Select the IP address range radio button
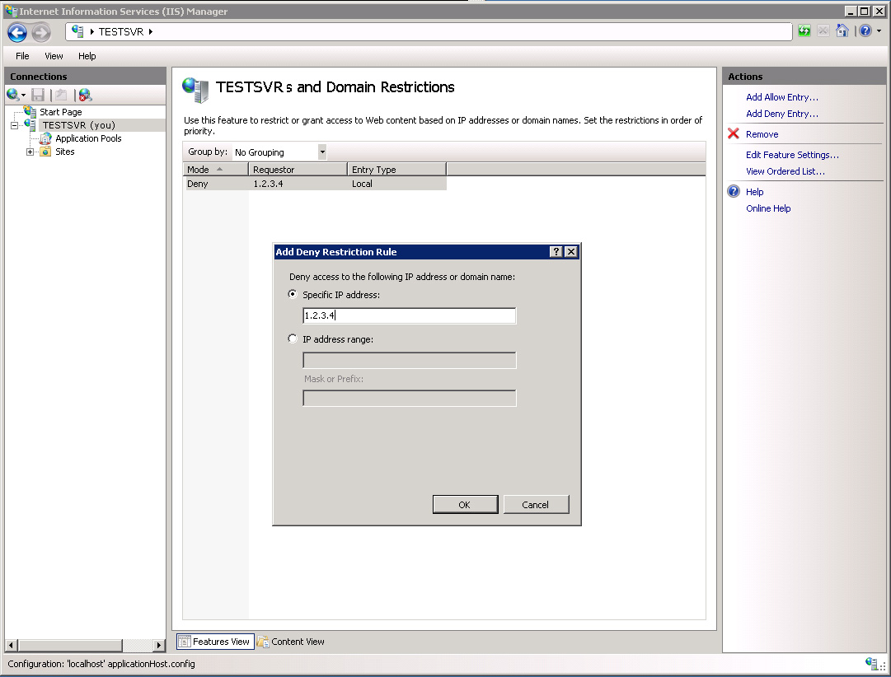 [x=293, y=338]
